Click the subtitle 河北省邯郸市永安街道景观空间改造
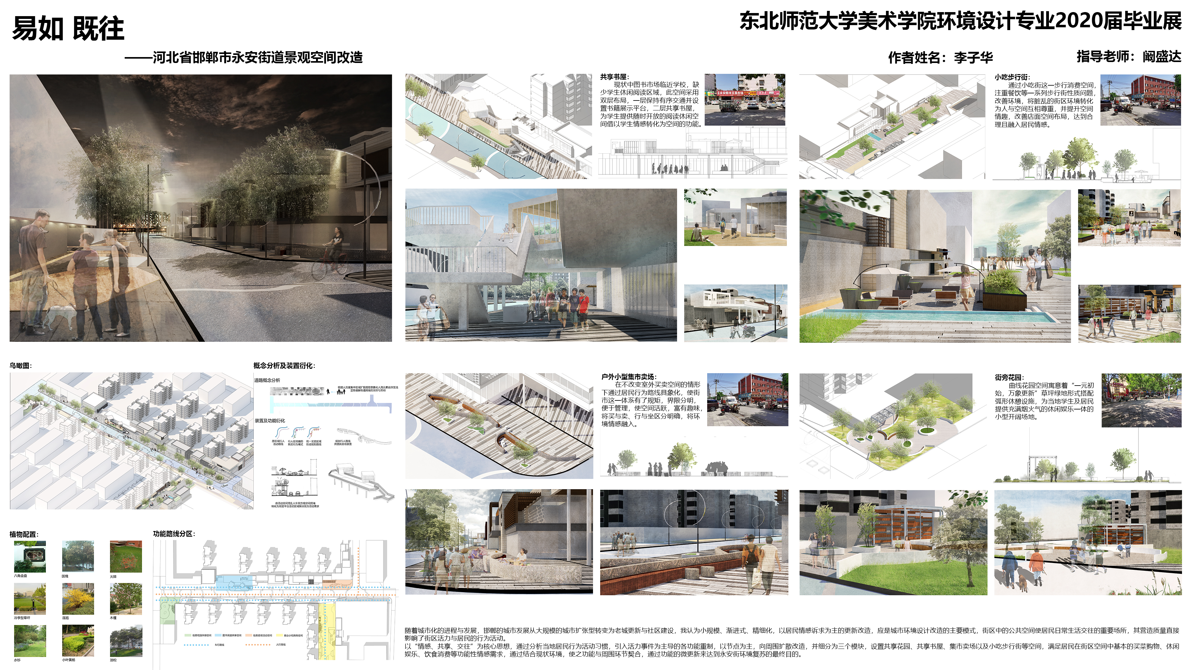This screenshot has width=1191, height=670. [257, 57]
